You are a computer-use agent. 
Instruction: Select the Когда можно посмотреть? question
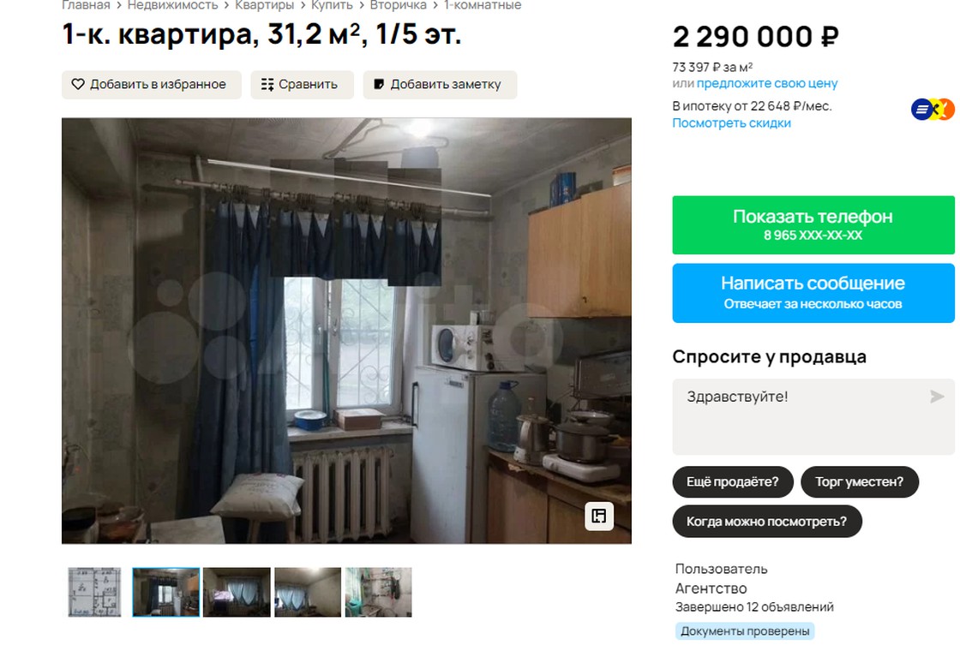(766, 522)
